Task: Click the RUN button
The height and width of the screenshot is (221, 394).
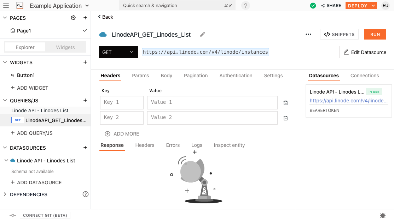Action: coord(375,34)
